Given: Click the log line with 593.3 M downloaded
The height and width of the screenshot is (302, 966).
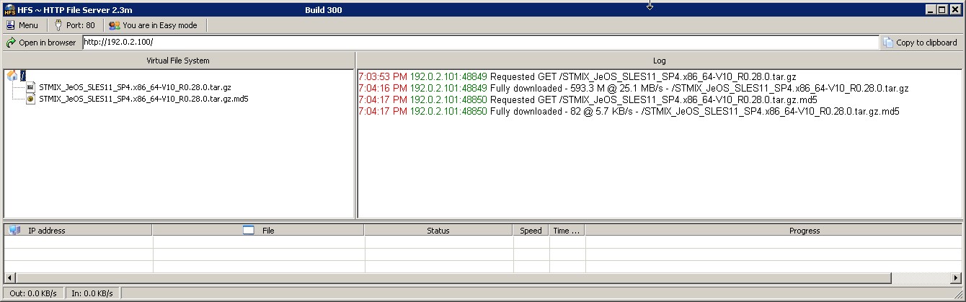Looking at the screenshot, I should pos(633,88).
